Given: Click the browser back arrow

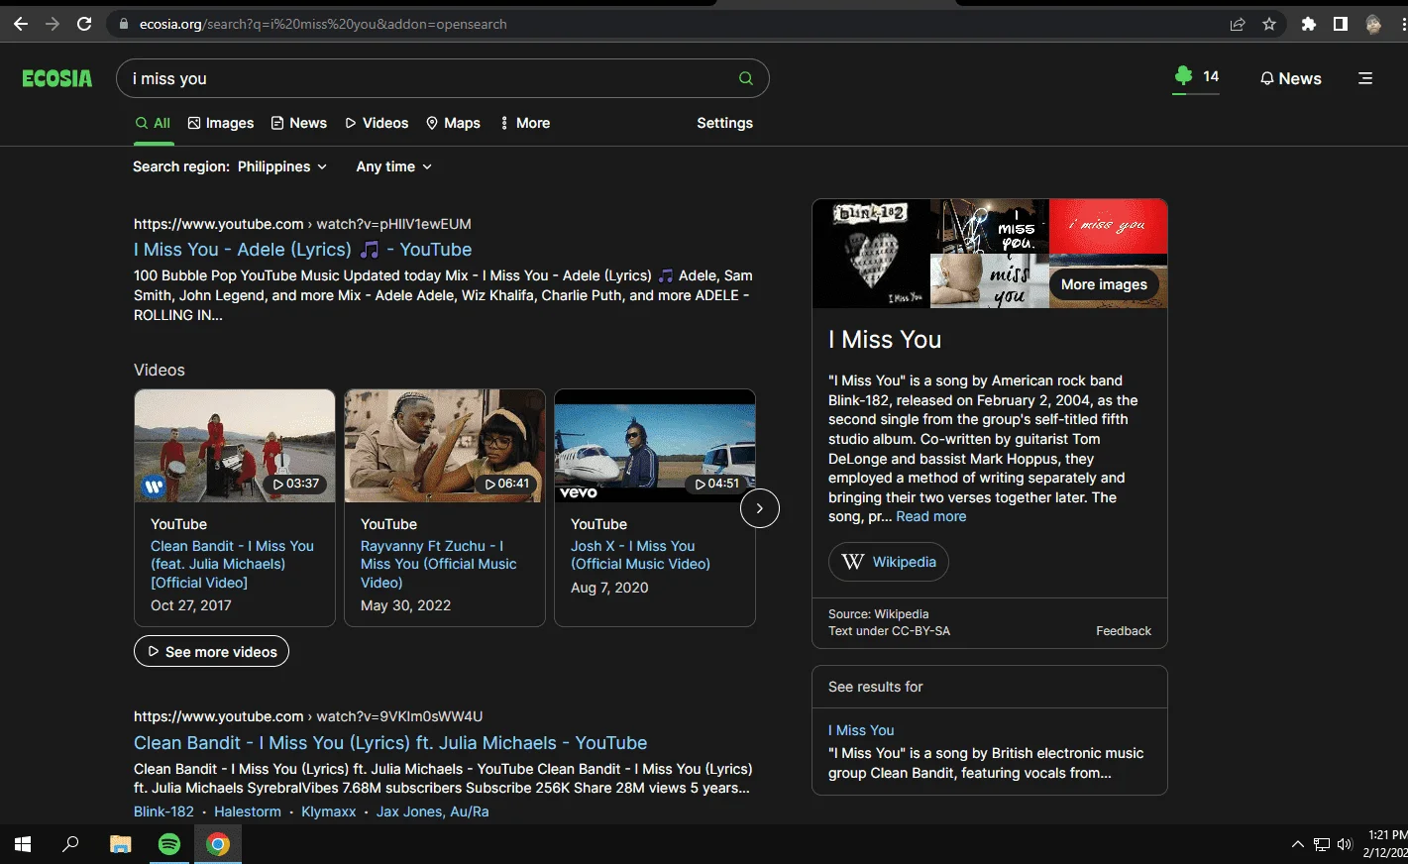Looking at the screenshot, I should 21,24.
